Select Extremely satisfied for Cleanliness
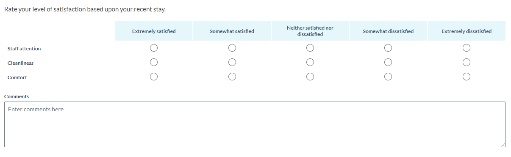This screenshot has height=157, width=511. [154, 63]
